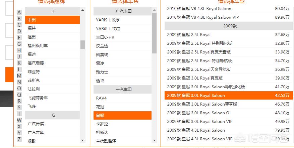Image resolution: width=294 pixels, height=148 pixels.
Task: Choose 2010款 V8 4.3L Royal Saloon 80.04万
Action: click(x=229, y=9)
